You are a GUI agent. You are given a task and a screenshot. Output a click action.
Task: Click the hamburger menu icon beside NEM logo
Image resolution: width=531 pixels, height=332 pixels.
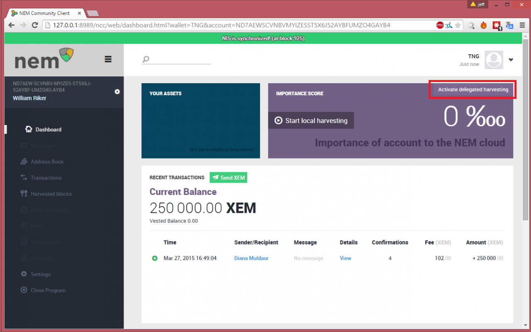pos(108,59)
